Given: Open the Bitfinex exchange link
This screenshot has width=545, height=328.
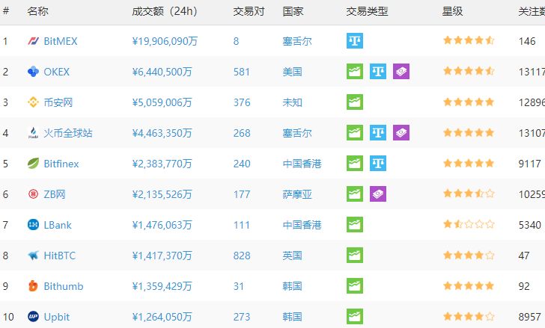Looking at the screenshot, I should (61, 164).
